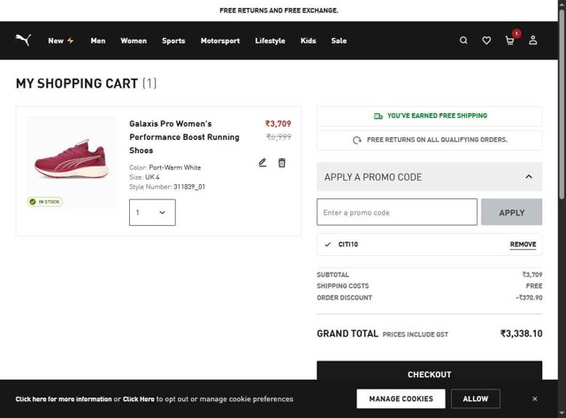Allow cookies in the banner
Viewport: 566px width, 418px height.
475,399
